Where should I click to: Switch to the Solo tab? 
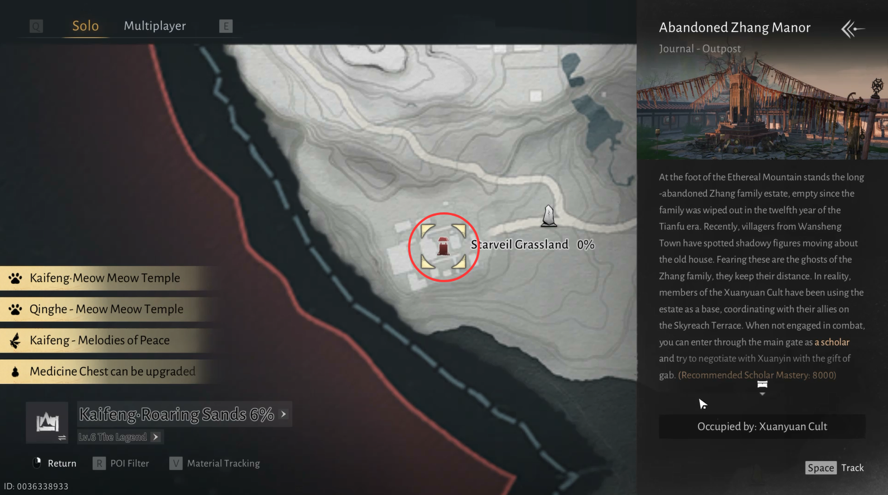pos(85,26)
